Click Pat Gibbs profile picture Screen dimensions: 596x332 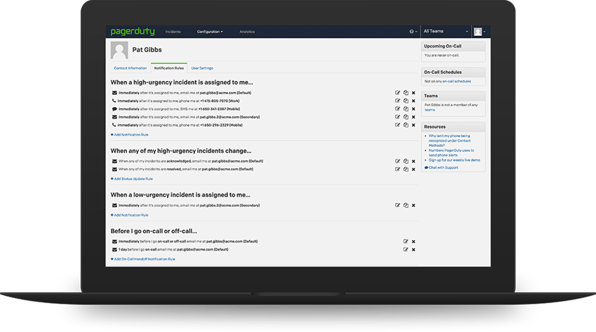click(x=119, y=50)
